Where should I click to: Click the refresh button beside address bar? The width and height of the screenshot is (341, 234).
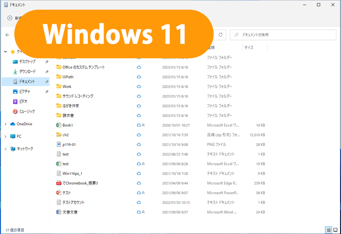pos(220,35)
